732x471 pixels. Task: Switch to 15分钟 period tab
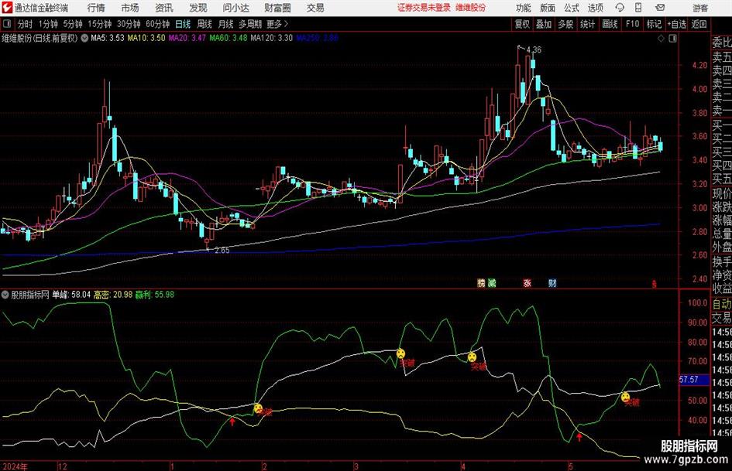[99, 24]
